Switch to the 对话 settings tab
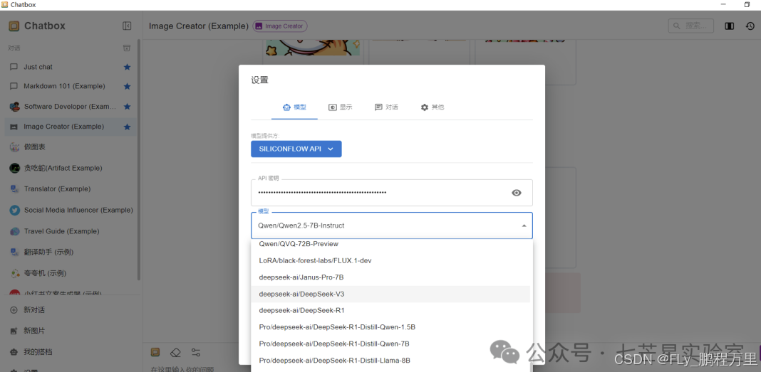The width and height of the screenshot is (761, 372). coord(386,107)
